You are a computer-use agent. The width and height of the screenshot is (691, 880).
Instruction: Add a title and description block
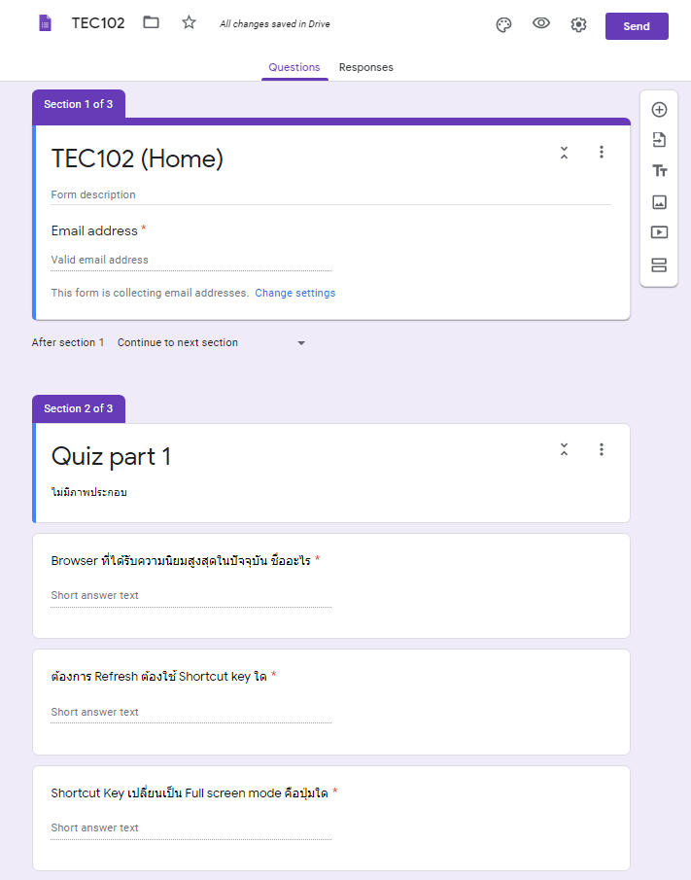click(x=659, y=171)
